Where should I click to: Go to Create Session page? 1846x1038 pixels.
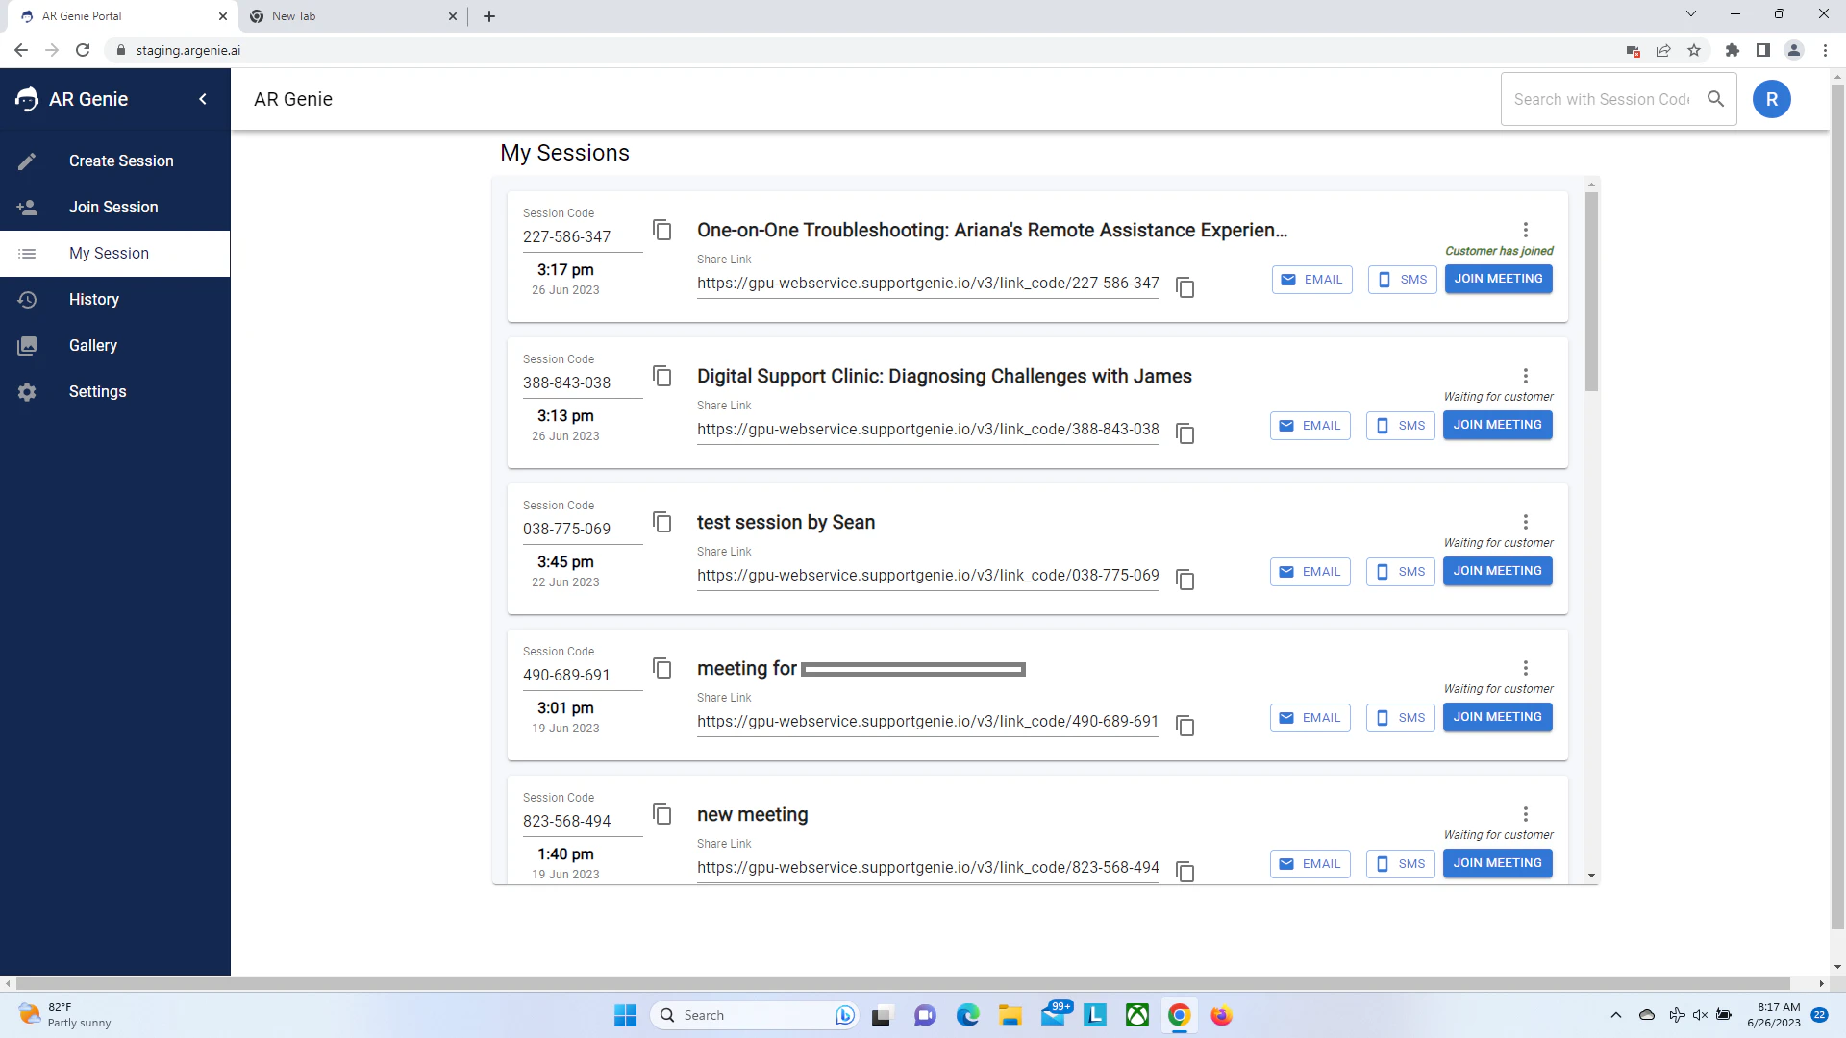coord(121,161)
